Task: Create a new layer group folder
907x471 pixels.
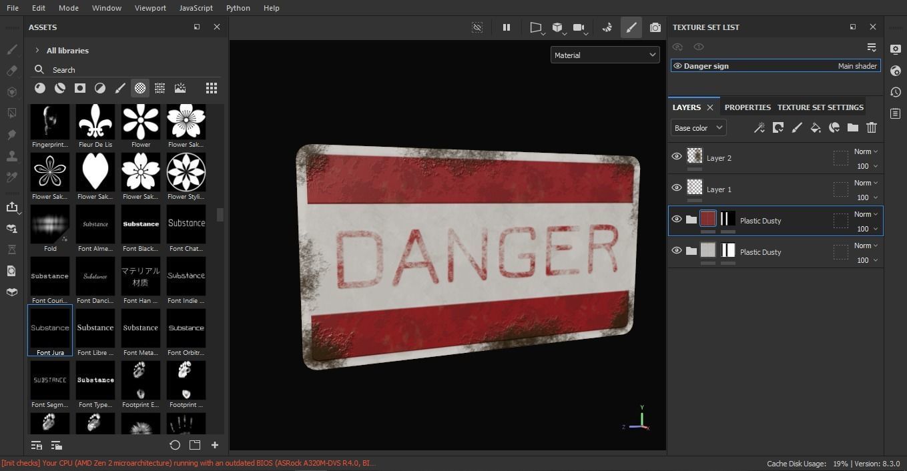Action: [x=853, y=127]
